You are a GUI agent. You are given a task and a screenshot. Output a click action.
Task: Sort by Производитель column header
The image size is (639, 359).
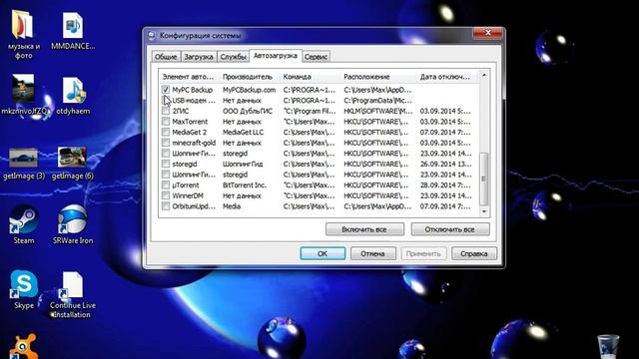pyautogui.click(x=250, y=77)
